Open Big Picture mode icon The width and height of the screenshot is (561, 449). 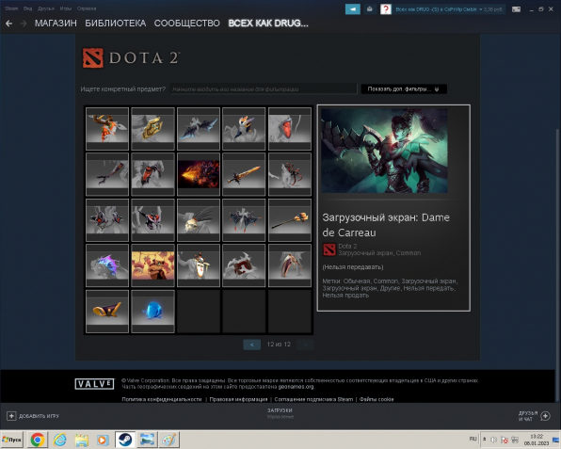pos(516,9)
